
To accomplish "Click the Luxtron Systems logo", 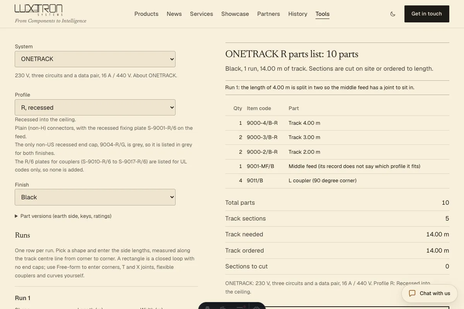I will tap(39, 10).
